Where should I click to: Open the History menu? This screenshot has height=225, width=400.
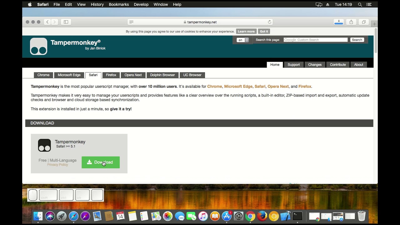pyautogui.click(x=97, y=4)
